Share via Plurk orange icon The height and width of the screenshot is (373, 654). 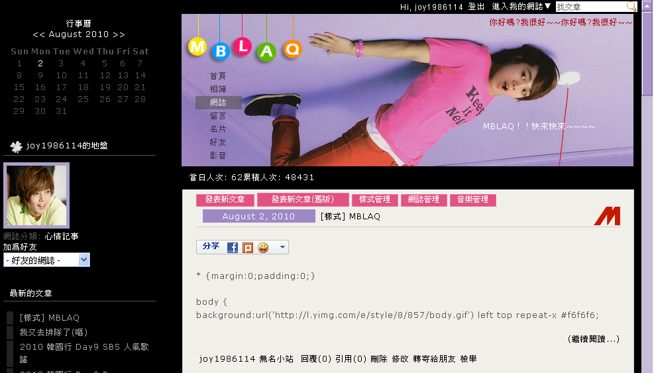[x=248, y=247]
